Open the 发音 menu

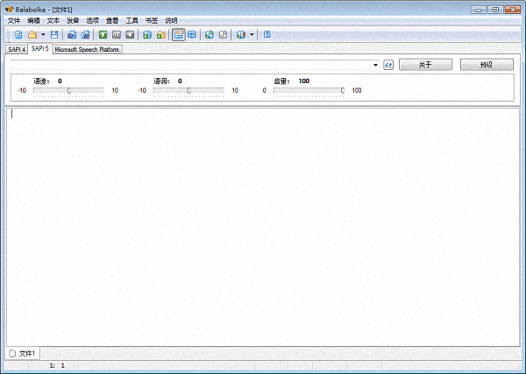click(73, 21)
